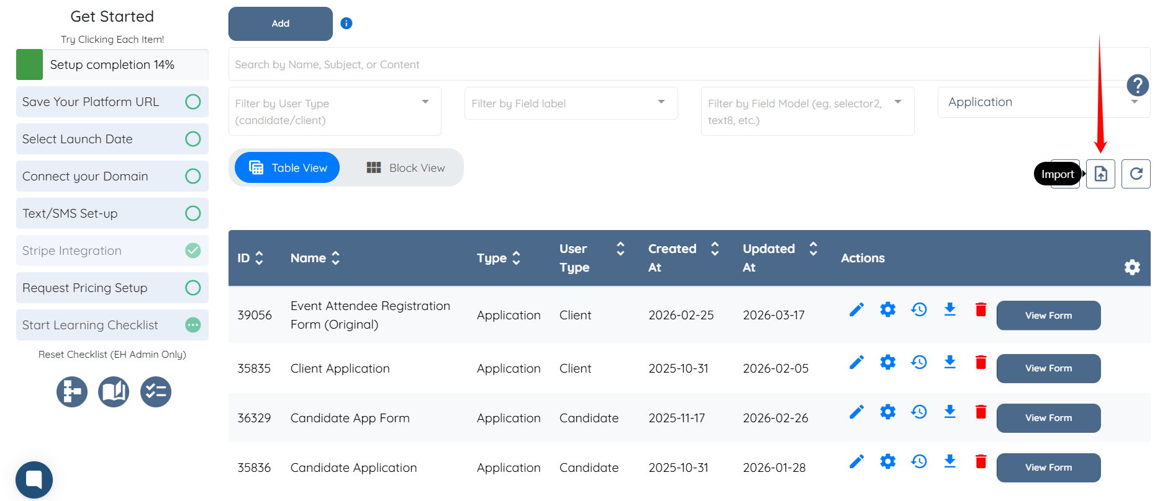Toggle the Select Launch Date checklist circle
The height and width of the screenshot is (501, 1160).
193,139
